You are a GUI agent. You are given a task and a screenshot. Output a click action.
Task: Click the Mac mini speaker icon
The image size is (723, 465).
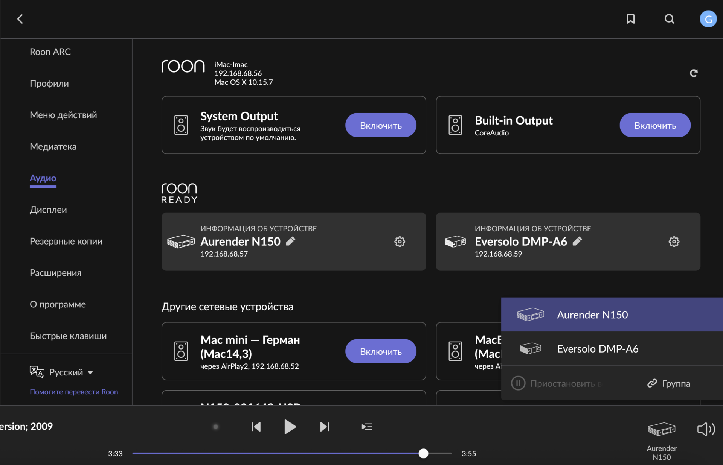[181, 351]
